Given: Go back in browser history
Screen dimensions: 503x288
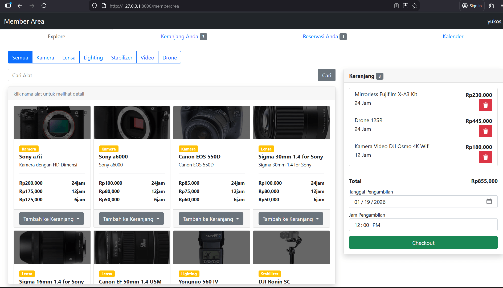Looking at the screenshot, I should coord(20,6).
